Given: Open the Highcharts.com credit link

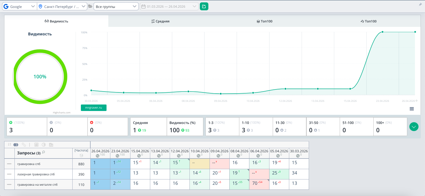Looking at the screenshot, I should click(62, 112).
